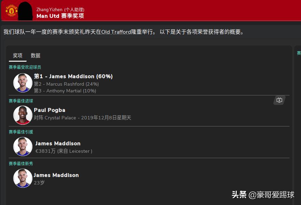Click the Zhang Yizhen assistant silhouette portrait
Screen dimensions: 301x205
point(25,11)
